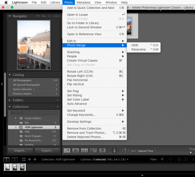Open People face view icon

click(x=102, y=150)
